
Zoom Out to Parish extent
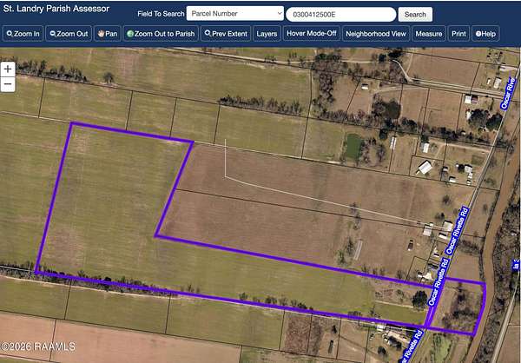pos(161,34)
